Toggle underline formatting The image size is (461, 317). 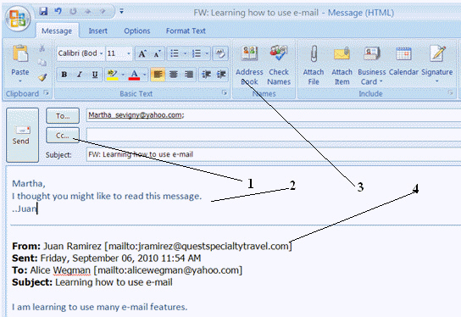(x=95, y=75)
